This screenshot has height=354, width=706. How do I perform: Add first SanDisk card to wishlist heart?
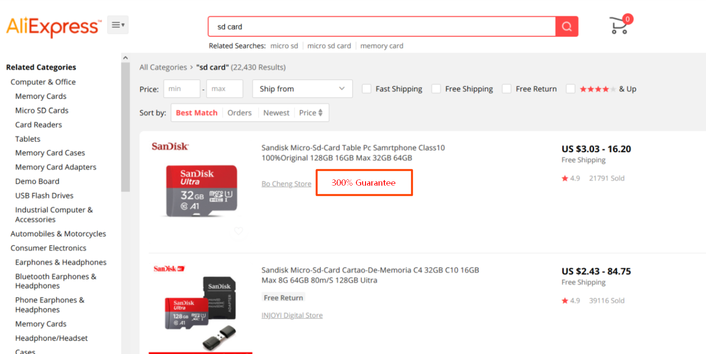238,231
